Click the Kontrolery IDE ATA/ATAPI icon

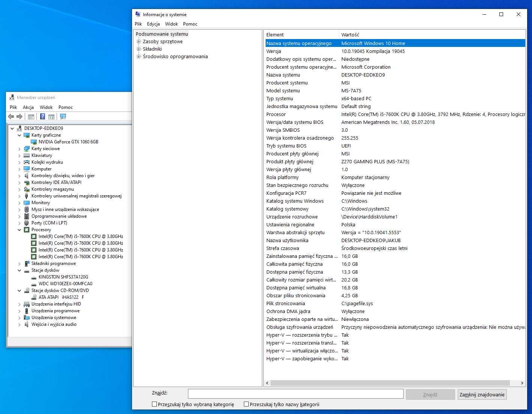27,182
